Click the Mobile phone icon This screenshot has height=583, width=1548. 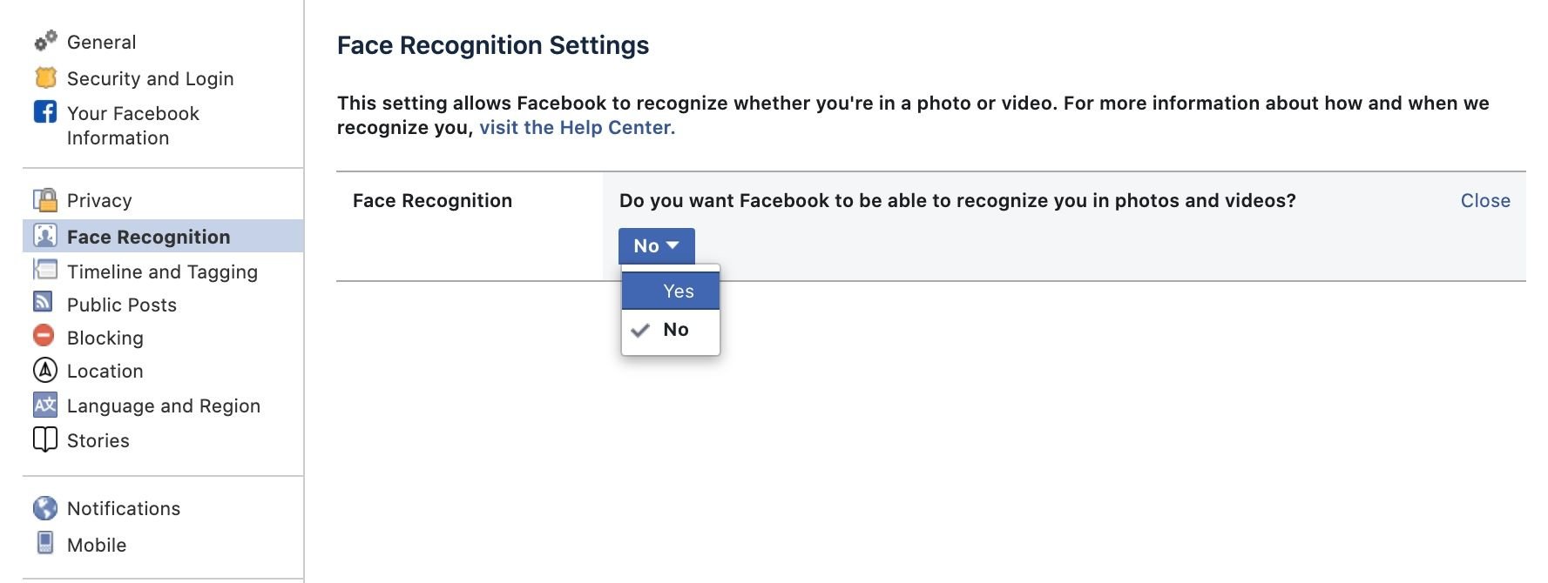tap(45, 543)
